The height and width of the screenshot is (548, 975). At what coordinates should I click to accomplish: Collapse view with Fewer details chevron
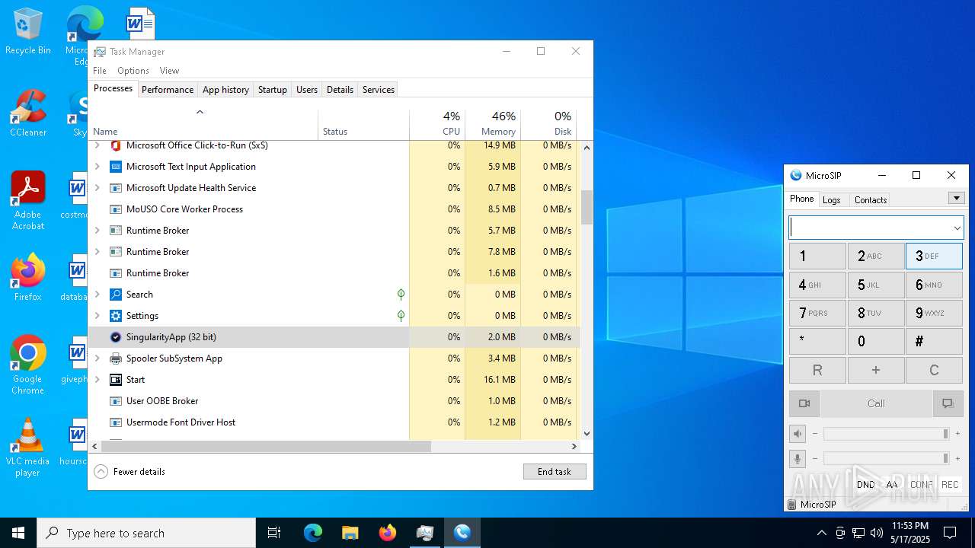pos(101,472)
